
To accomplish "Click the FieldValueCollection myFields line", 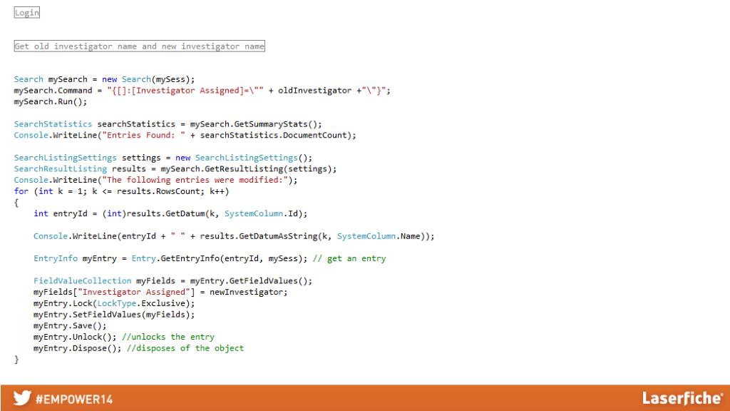I will point(173,281).
